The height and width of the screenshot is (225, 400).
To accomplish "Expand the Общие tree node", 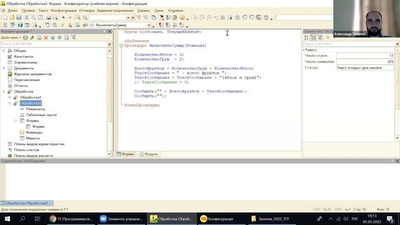I will click(4, 51).
